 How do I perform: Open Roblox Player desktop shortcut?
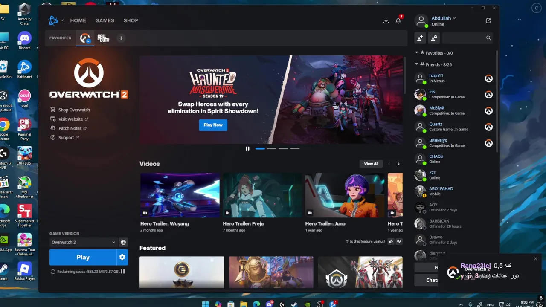point(24,271)
